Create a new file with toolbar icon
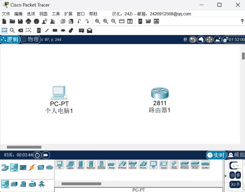 point(4,21)
